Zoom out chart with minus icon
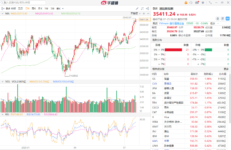Viewport: 231px width, 150px height. (x=148, y=14)
